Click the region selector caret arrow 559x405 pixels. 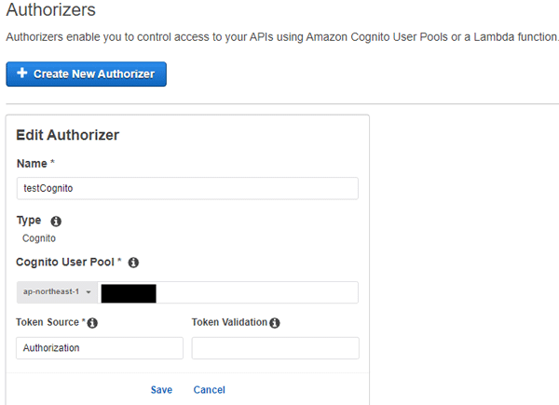tap(89, 292)
